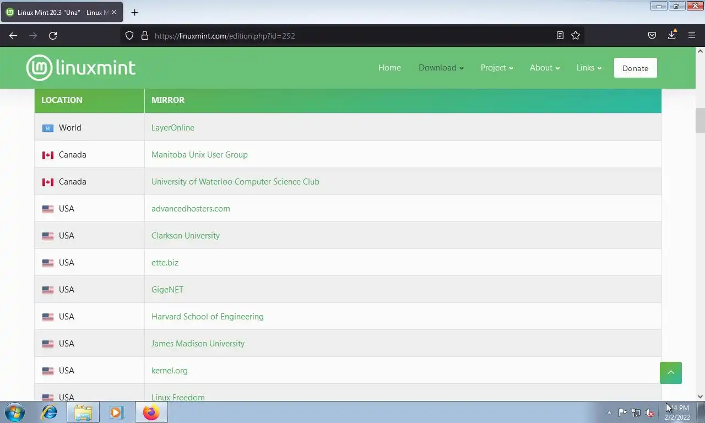This screenshot has width=705, height=423.
Task: Open Windows Media Player from taskbar
Action: tap(116, 412)
